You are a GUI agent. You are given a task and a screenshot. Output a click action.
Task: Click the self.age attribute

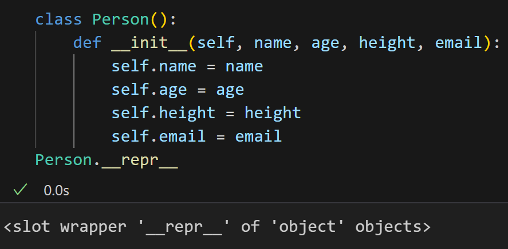click(149, 90)
